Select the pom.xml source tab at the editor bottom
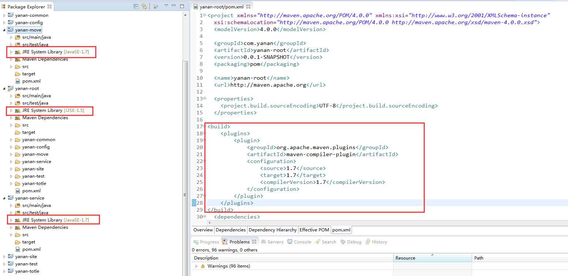 click(x=341, y=230)
